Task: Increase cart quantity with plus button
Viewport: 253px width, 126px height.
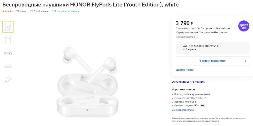Action: [245, 61]
